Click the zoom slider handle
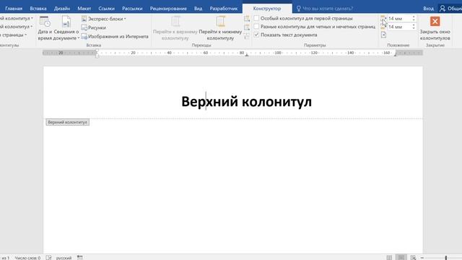 pos(446,258)
